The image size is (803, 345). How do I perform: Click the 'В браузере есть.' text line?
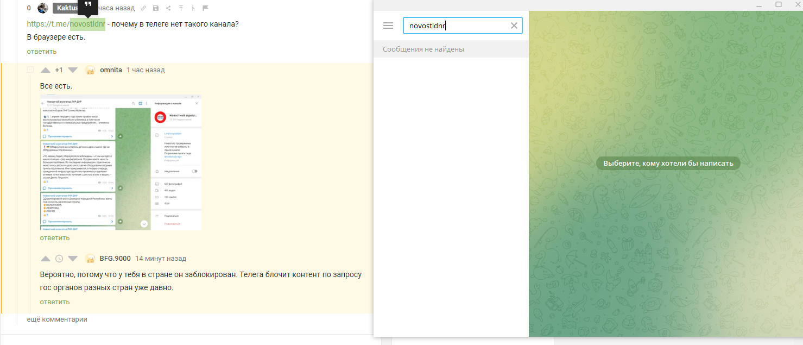(56, 38)
